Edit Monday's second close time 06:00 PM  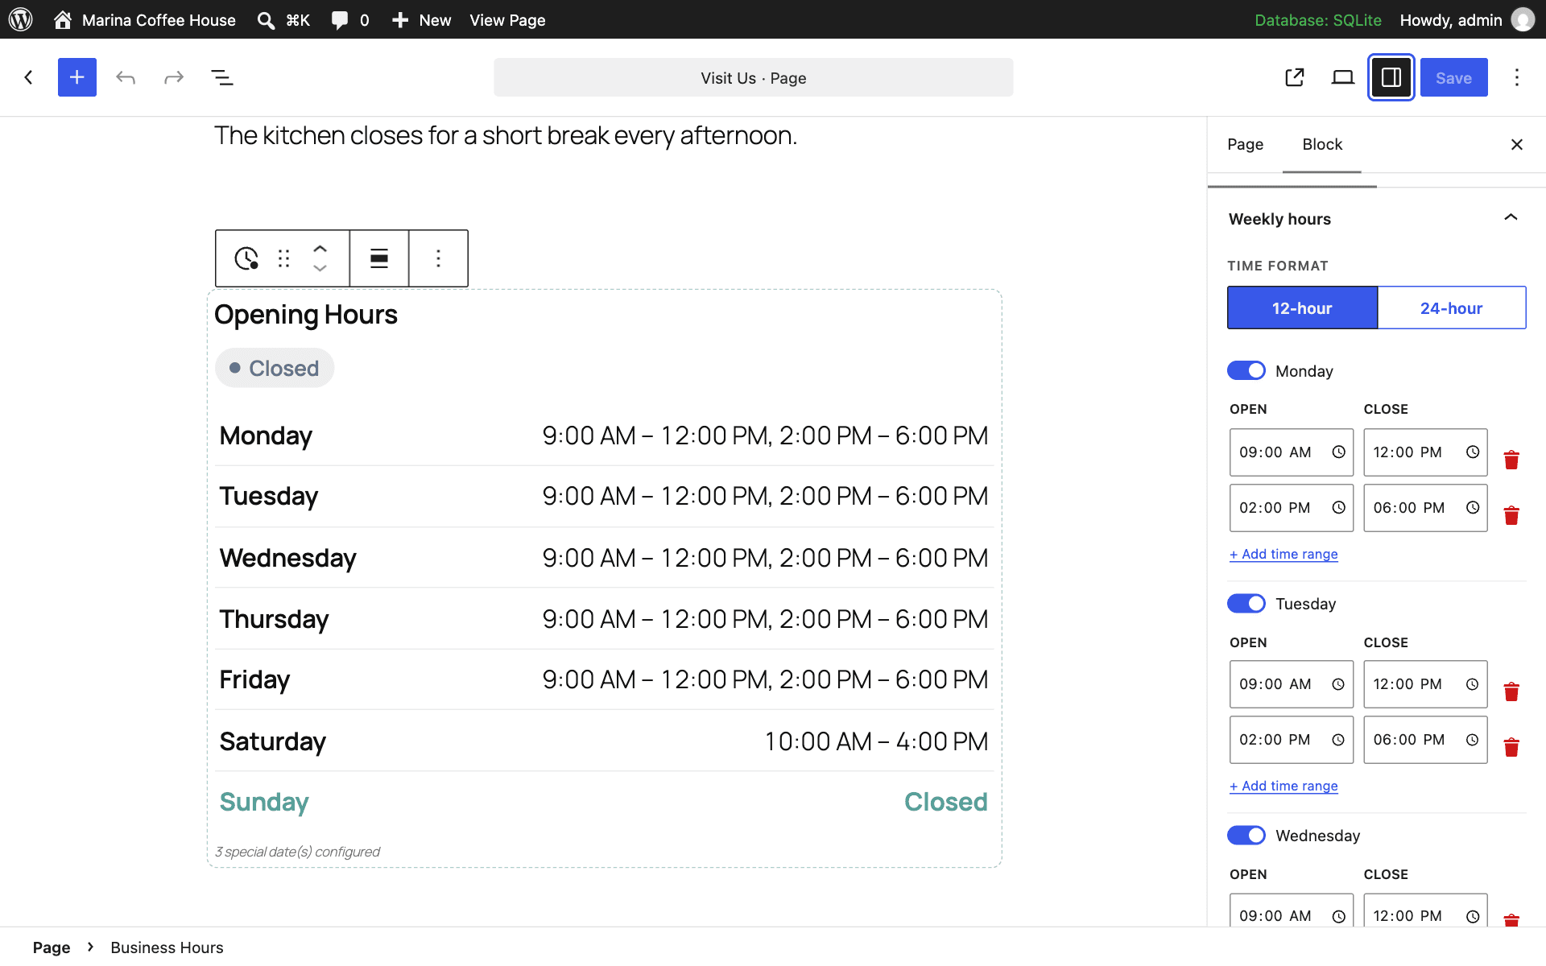tap(1425, 507)
